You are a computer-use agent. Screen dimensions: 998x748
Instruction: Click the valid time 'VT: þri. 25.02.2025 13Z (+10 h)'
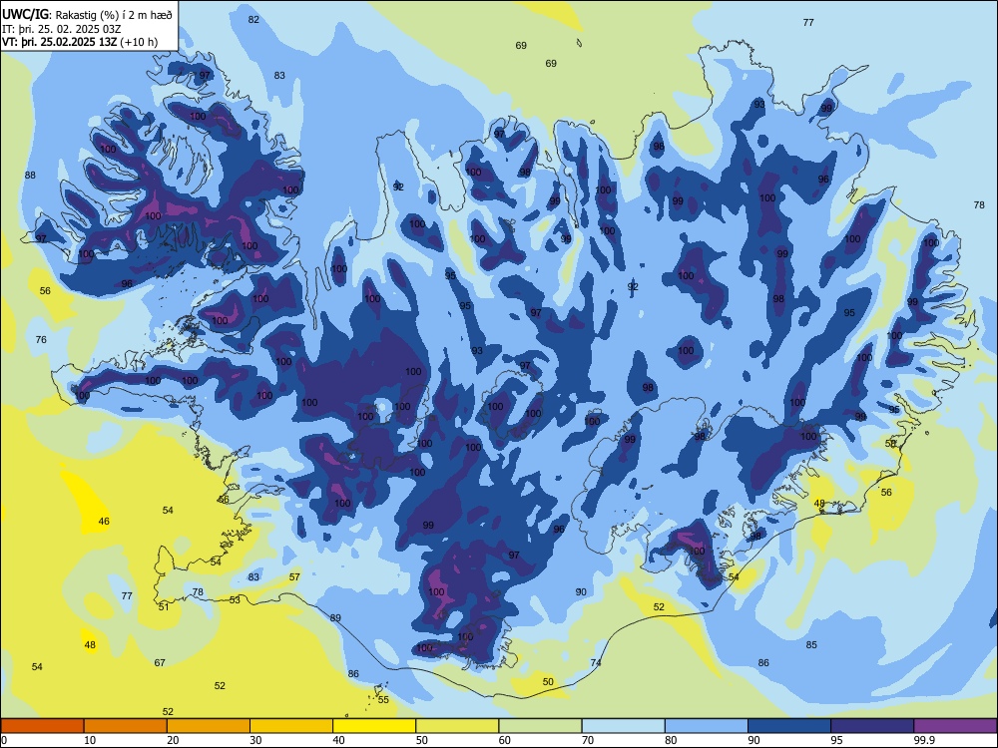(80, 42)
